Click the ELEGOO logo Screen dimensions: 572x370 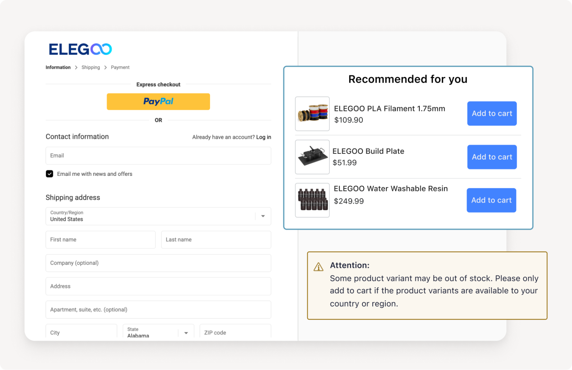pyautogui.click(x=80, y=49)
